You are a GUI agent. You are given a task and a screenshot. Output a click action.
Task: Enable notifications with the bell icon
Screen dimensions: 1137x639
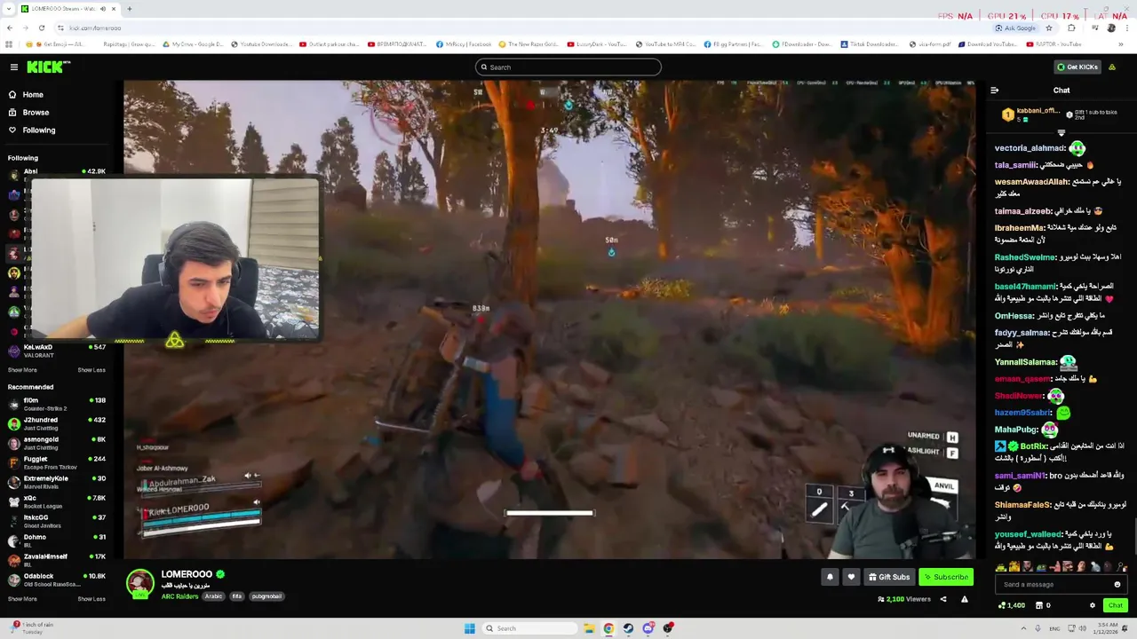point(830,577)
